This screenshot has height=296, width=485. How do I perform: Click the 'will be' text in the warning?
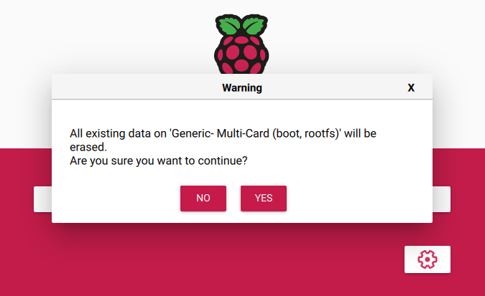click(x=361, y=133)
